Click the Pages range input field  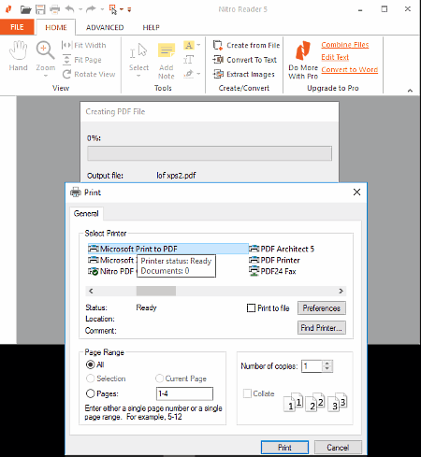coord(184,393)
